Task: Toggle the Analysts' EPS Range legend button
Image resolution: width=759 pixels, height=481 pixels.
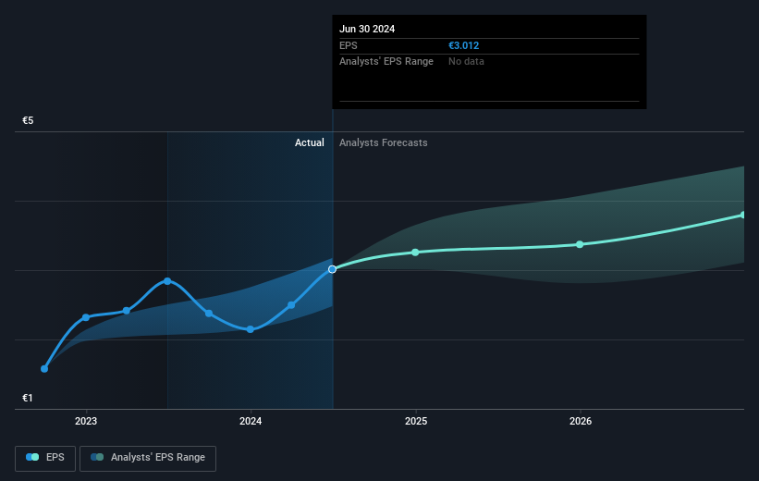Action: coord(148,458)
